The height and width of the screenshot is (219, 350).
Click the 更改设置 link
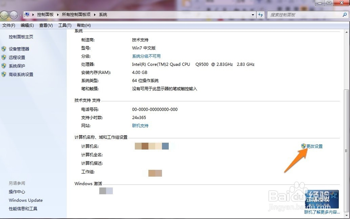[x=314, y=146]
